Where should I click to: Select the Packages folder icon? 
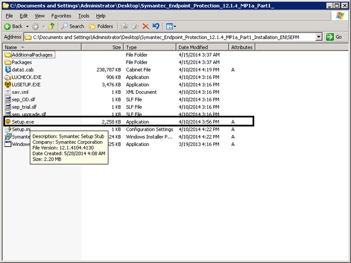8,62
